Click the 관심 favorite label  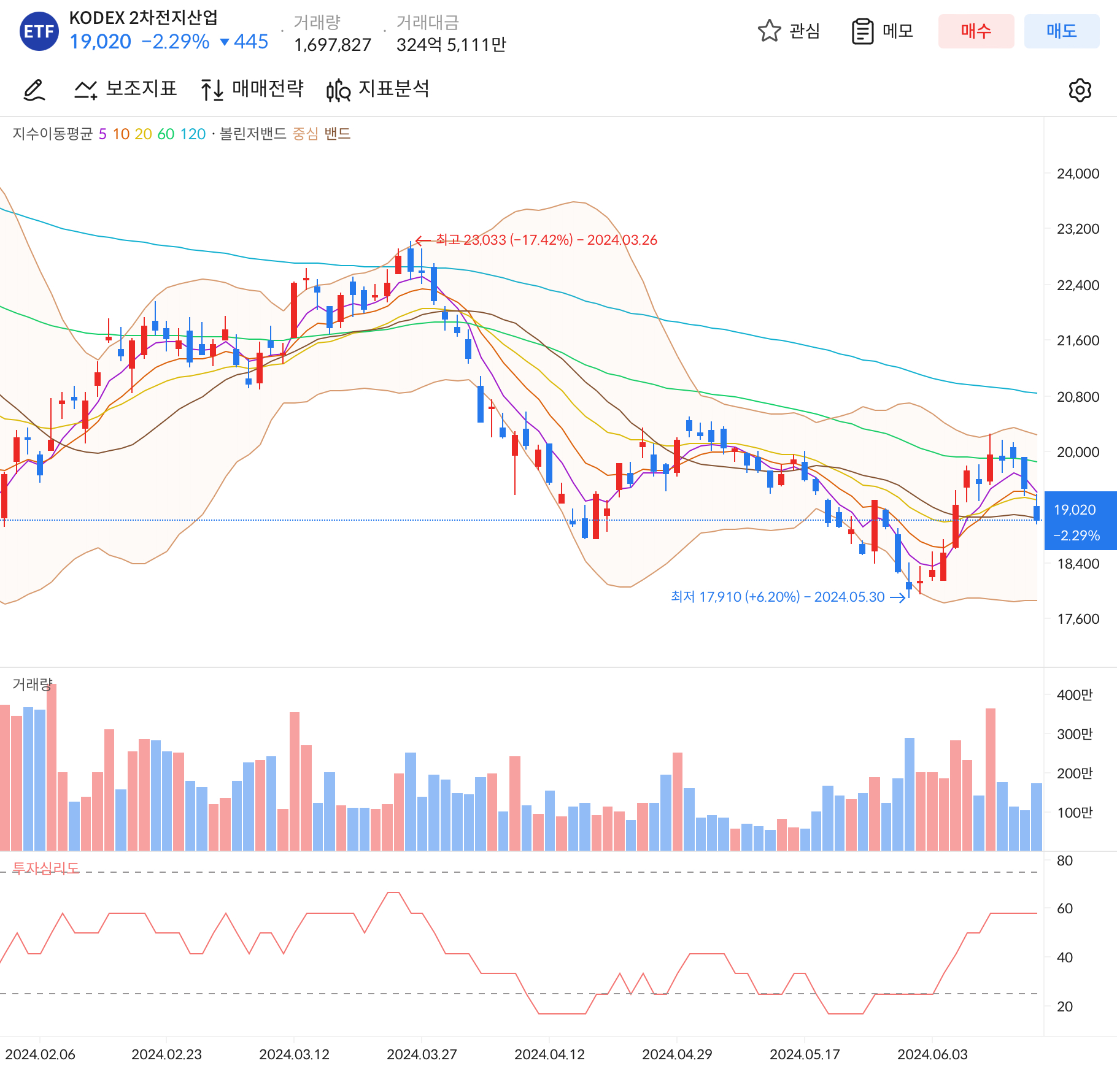[x=805, y=31]
